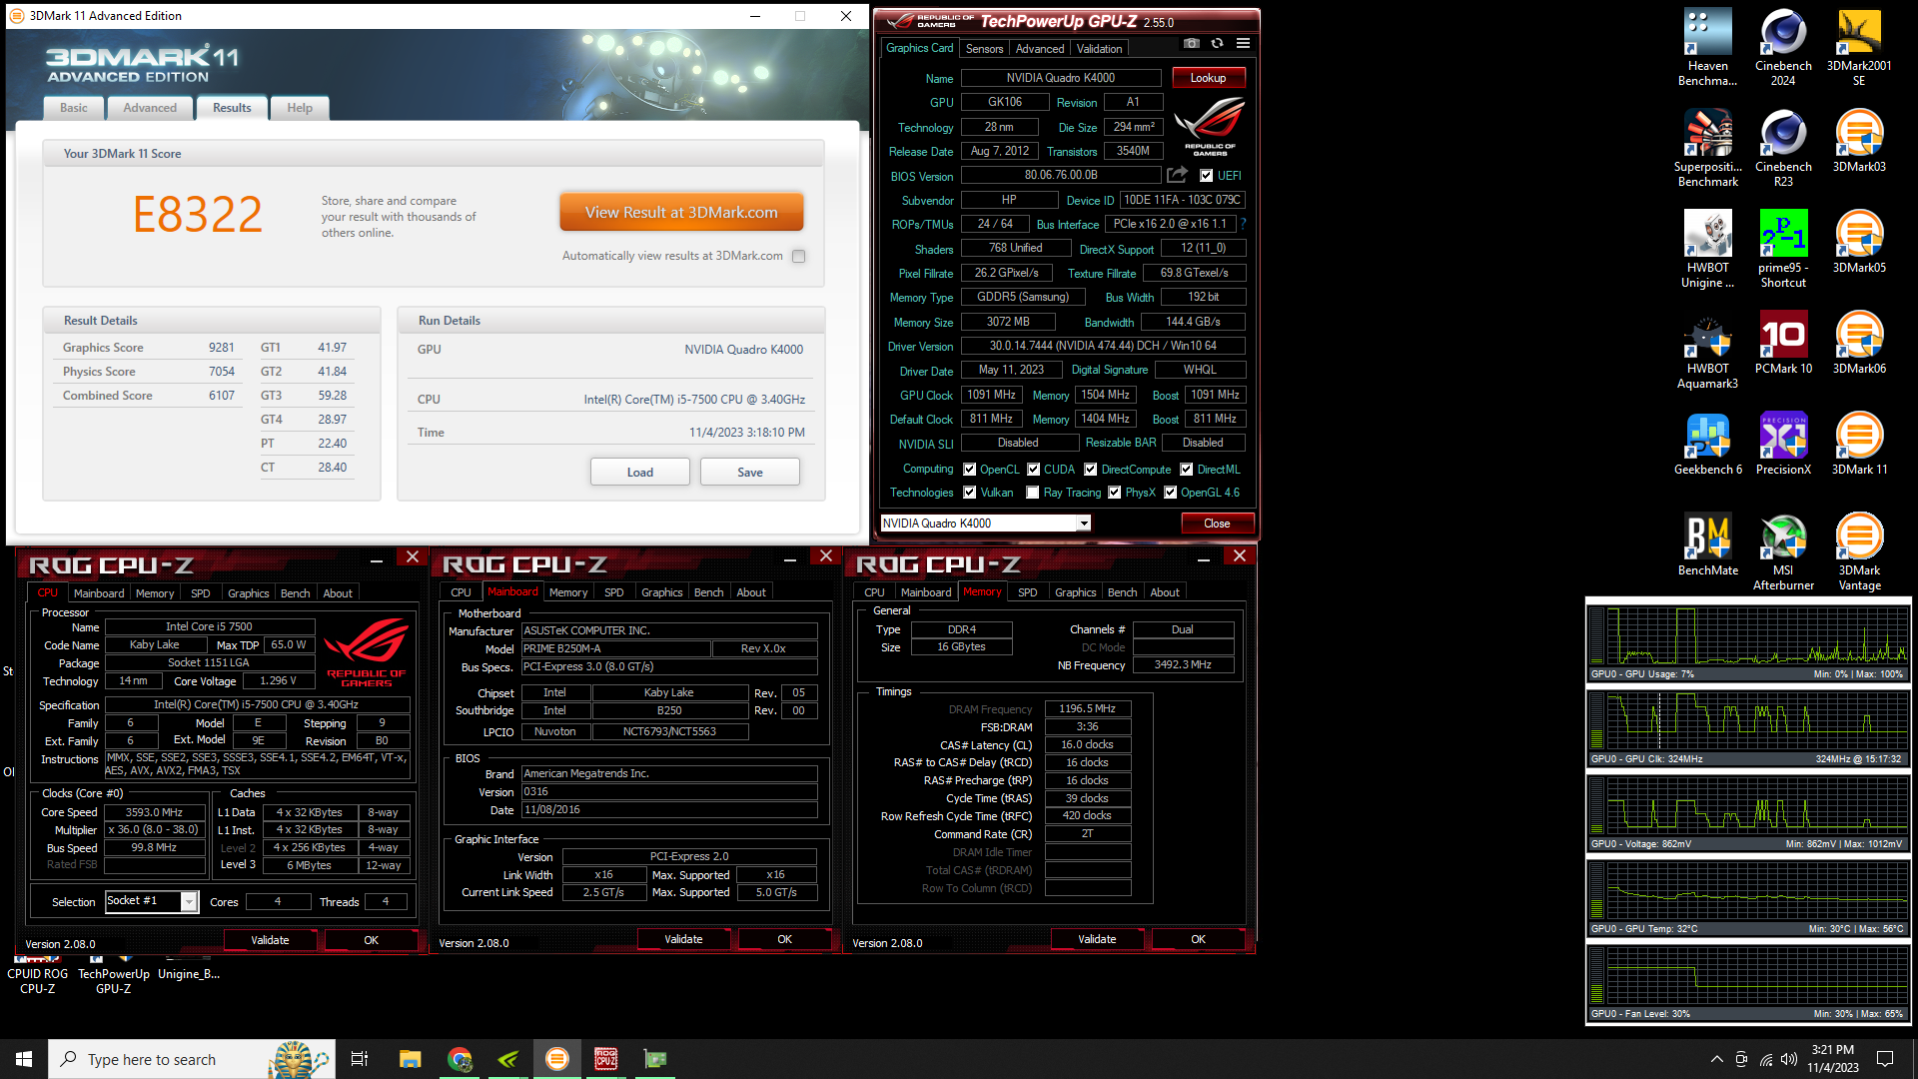
Task: Toggle Ray Tracing checkbox in GPU-Z
Action: pyautogui.click(x=1033, y=493)
